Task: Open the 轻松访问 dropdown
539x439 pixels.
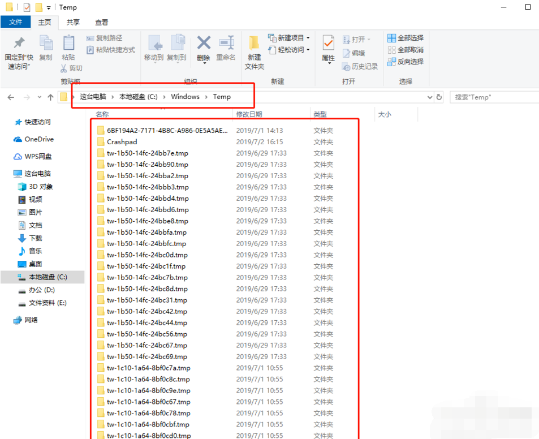Action: 307,49
